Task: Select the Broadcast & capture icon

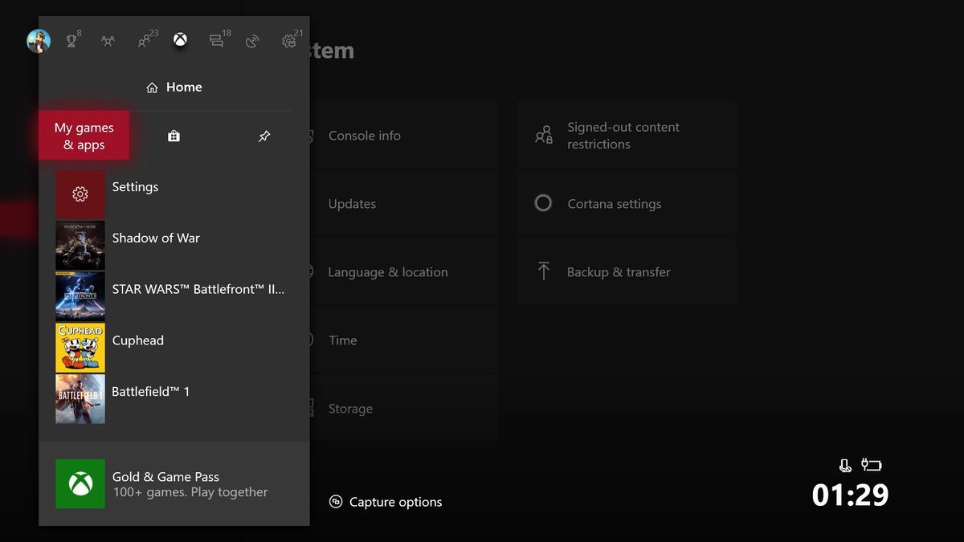Action: [251, 40]
